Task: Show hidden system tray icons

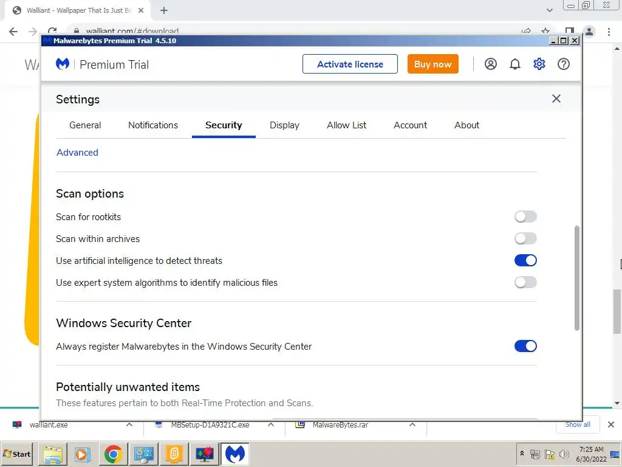Action: (x=522, y=454)
